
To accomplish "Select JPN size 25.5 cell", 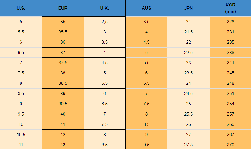I will pyautogui.click(x=188, y=114).
